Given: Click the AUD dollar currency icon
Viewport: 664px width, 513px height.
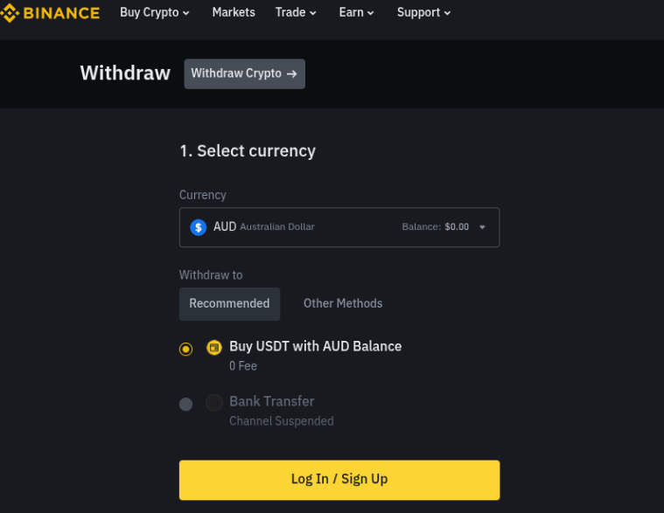Looking at the screenshot, I should pos(199,227).
